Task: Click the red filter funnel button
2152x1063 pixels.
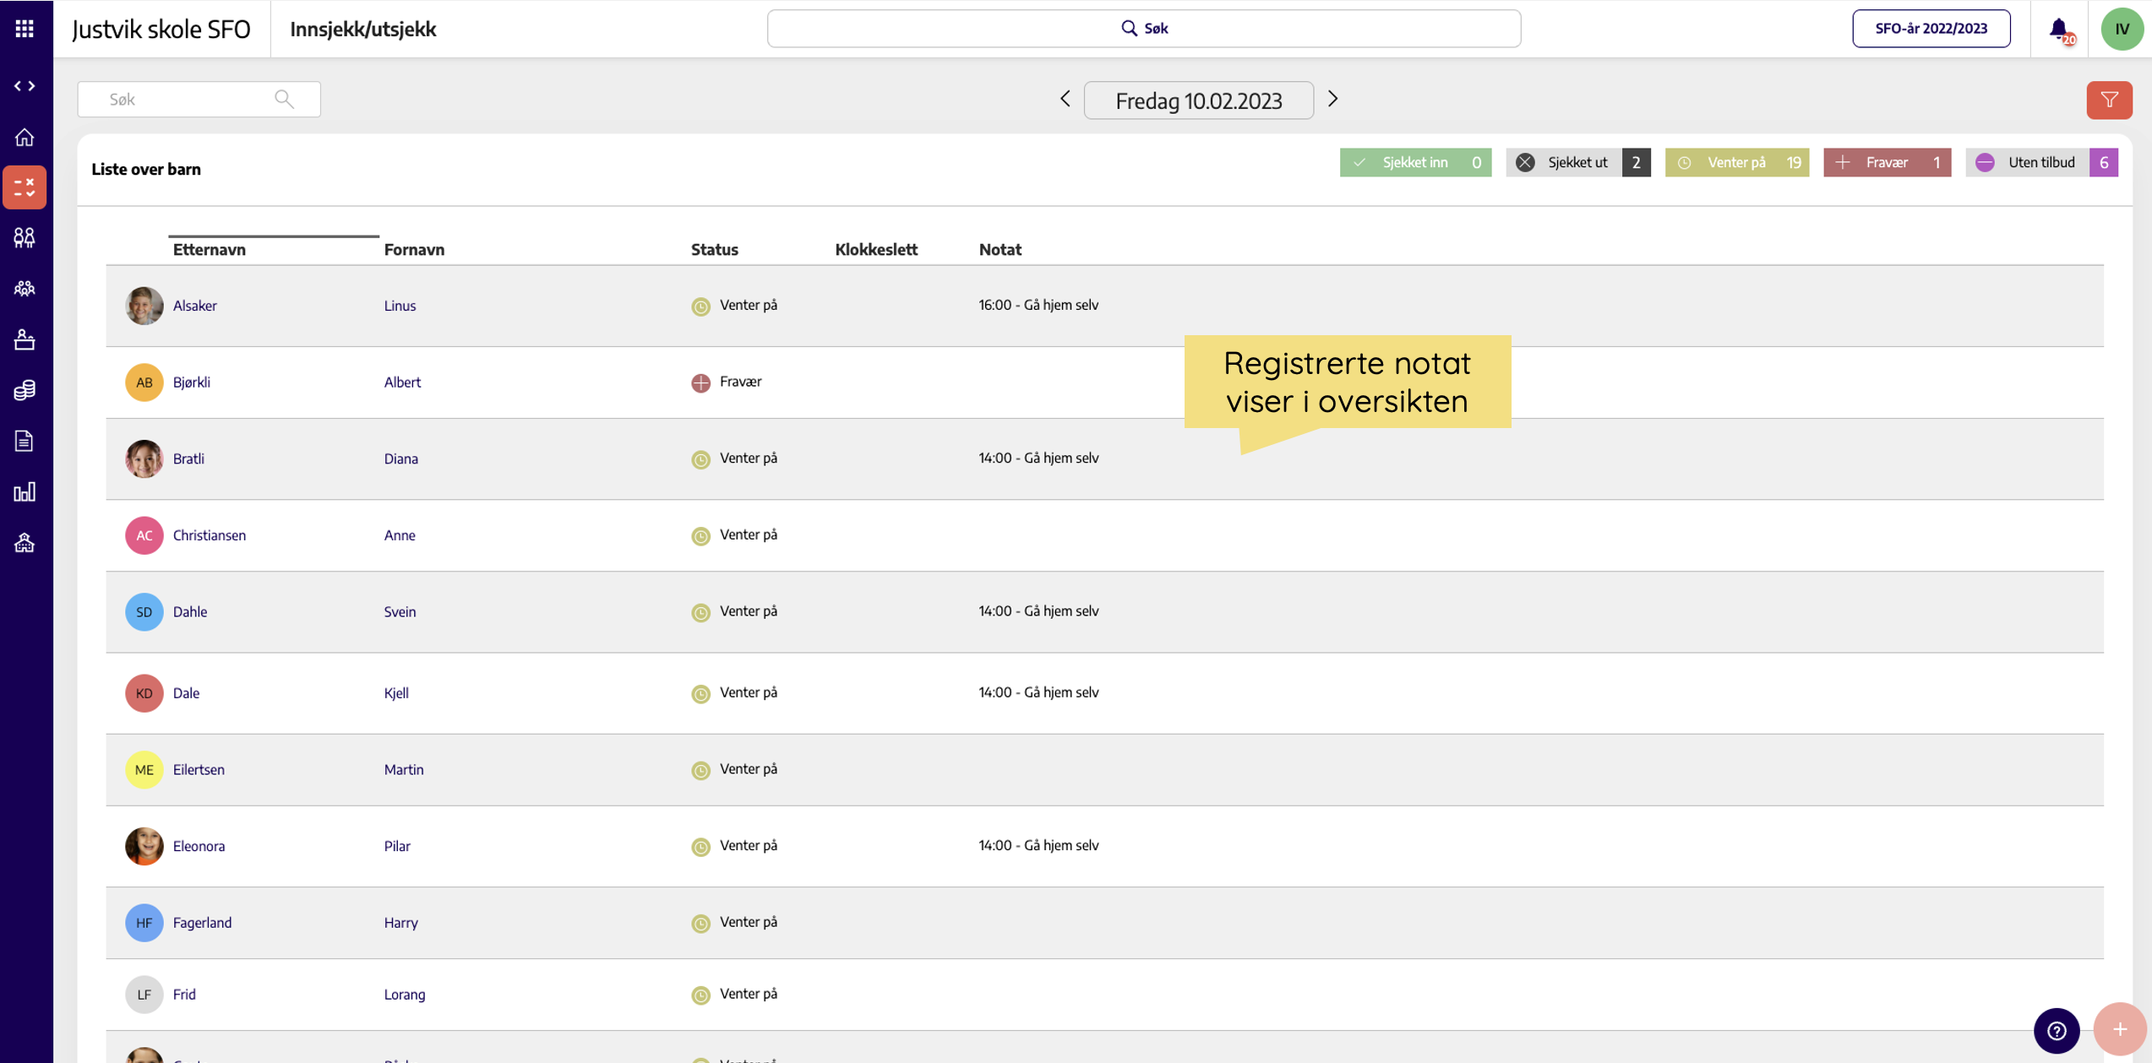Action: (x=2109, y=100)
